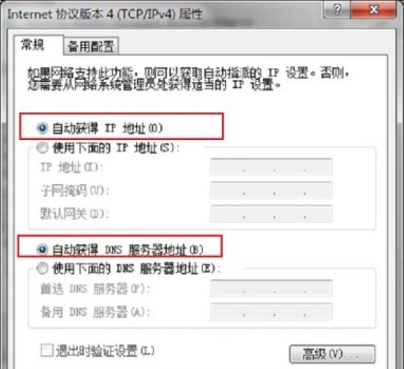The image size is (404, 369).
Task: Click the 自动获得 IP 地址 label text
Action: tap(108, 128)
